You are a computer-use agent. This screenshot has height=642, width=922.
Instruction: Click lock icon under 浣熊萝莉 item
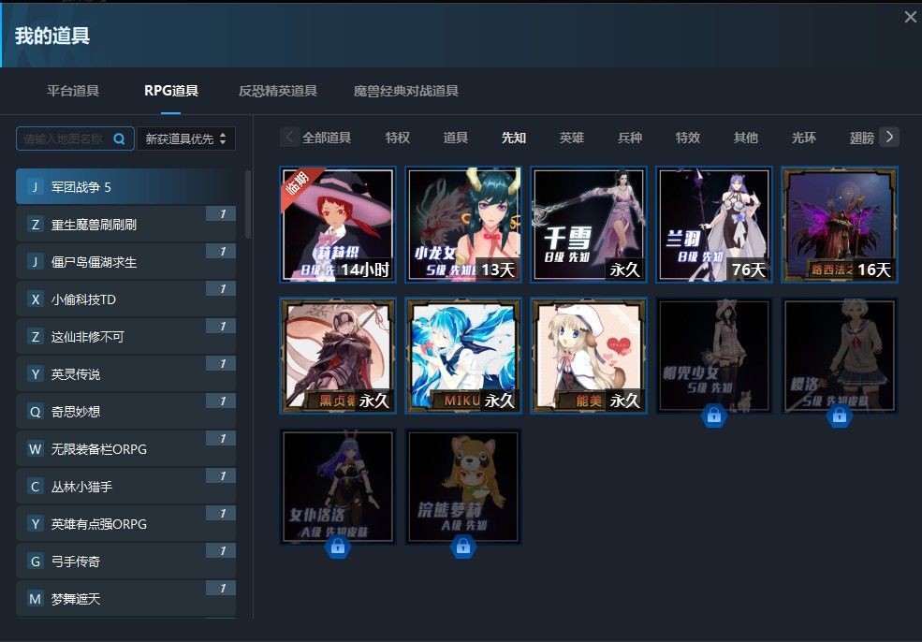point(463,547)
